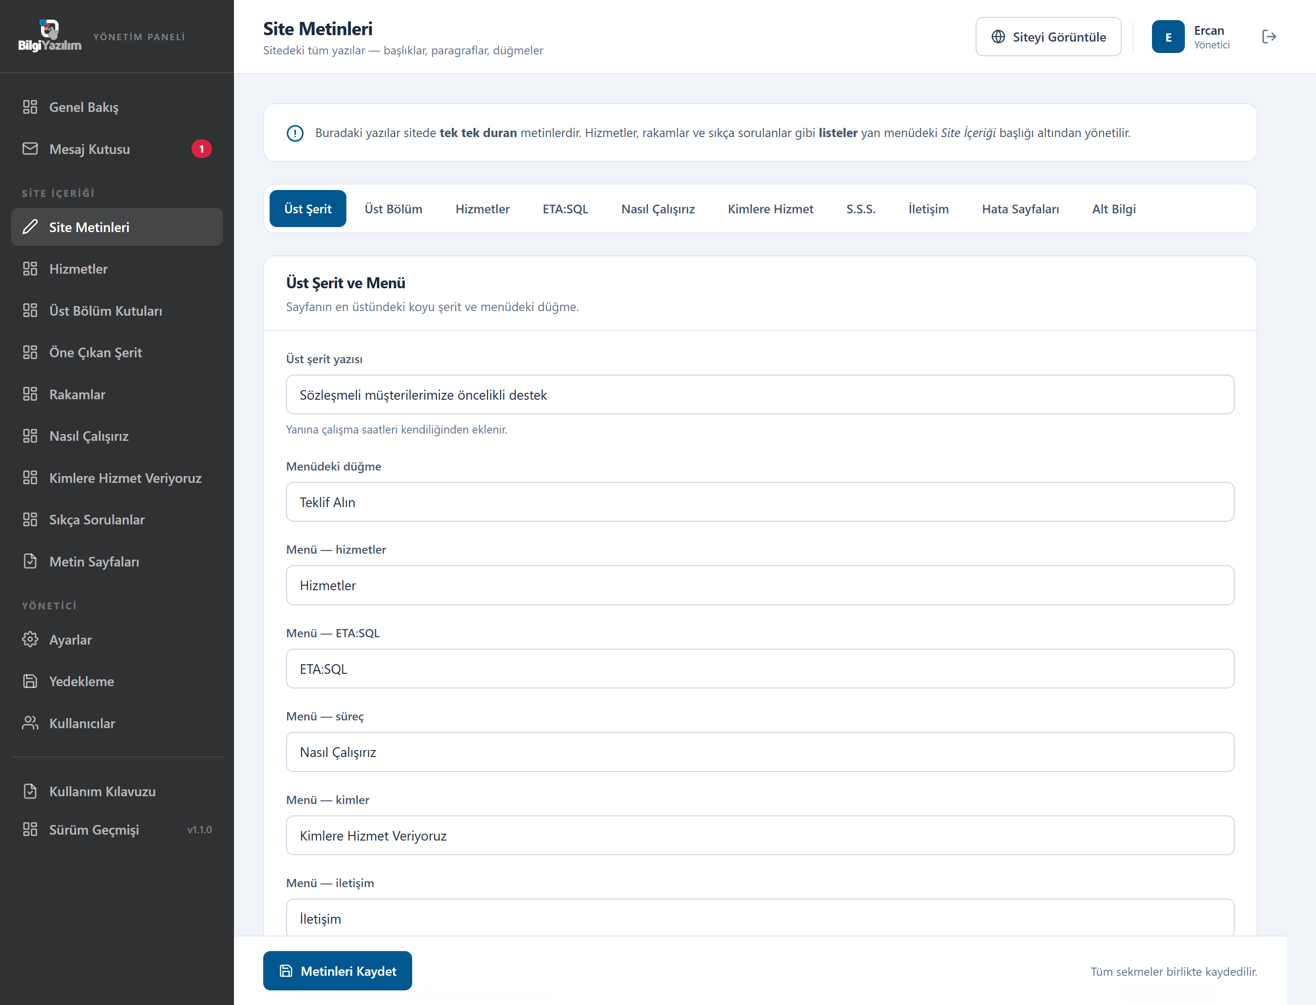Image resolution: width=1316 pixels, height=1005 pixels.
Task: Open Kullanıcılar users page
Action: [117, 723]
